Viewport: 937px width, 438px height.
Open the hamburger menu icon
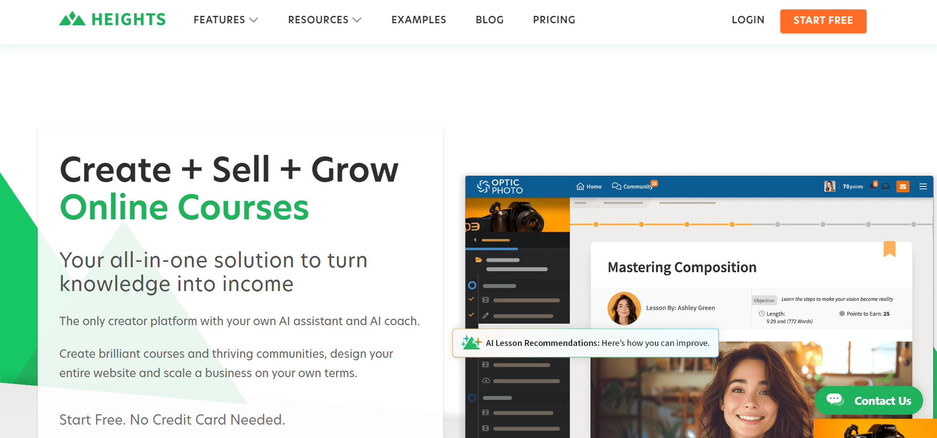[x=923, y=187]
